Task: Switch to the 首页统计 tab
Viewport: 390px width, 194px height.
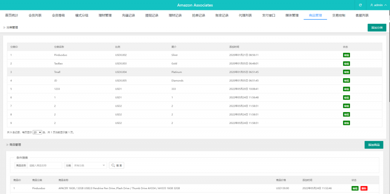Action: (x=11, y=16)
